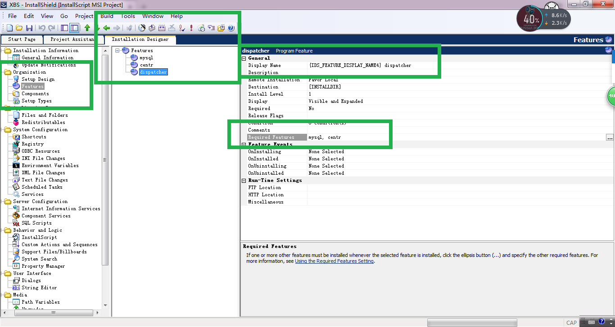Open the String Editor view

tap(39, 287)
